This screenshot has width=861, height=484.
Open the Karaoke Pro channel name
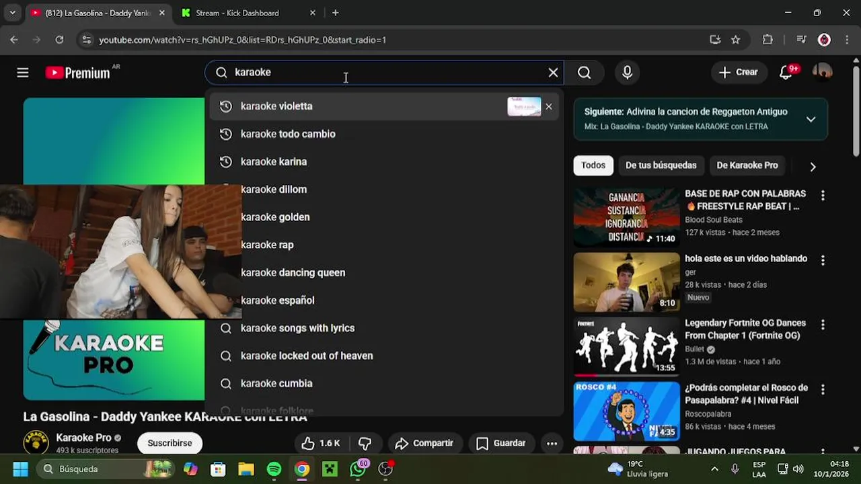pos(83,438)
